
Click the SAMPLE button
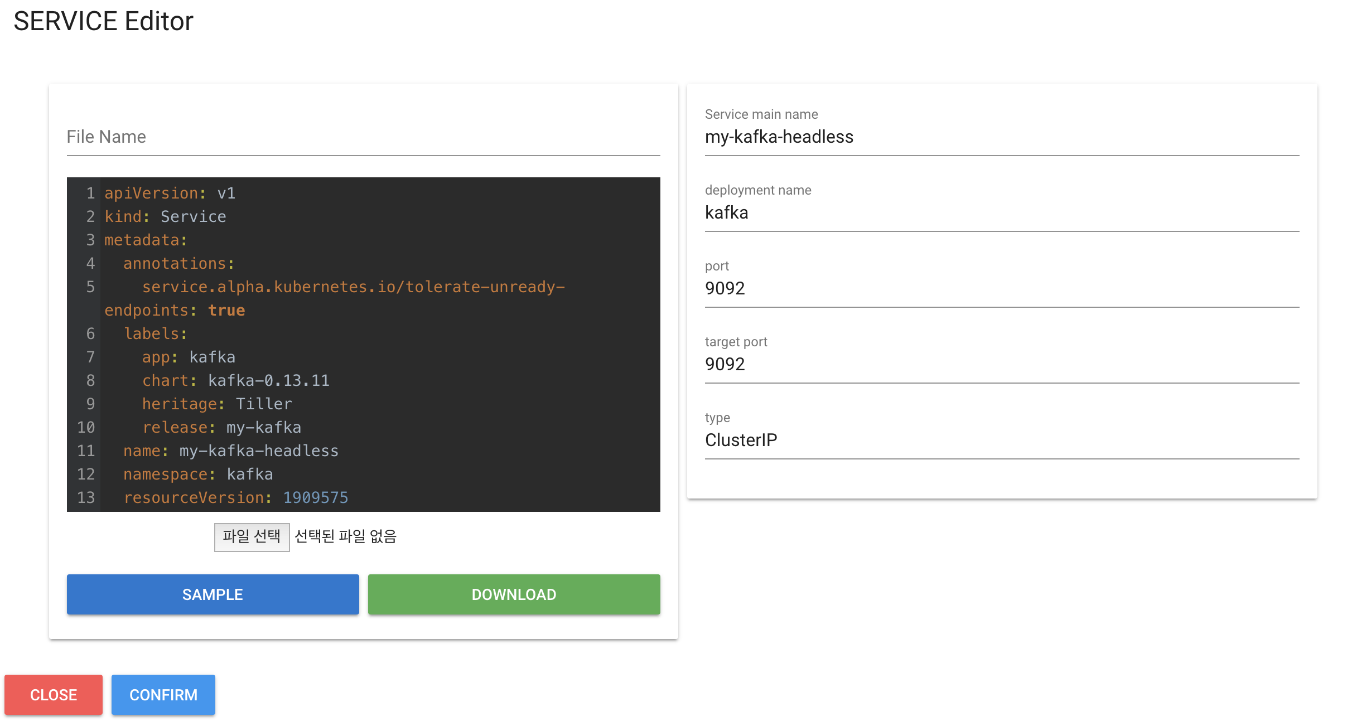[x=213, y=594]
